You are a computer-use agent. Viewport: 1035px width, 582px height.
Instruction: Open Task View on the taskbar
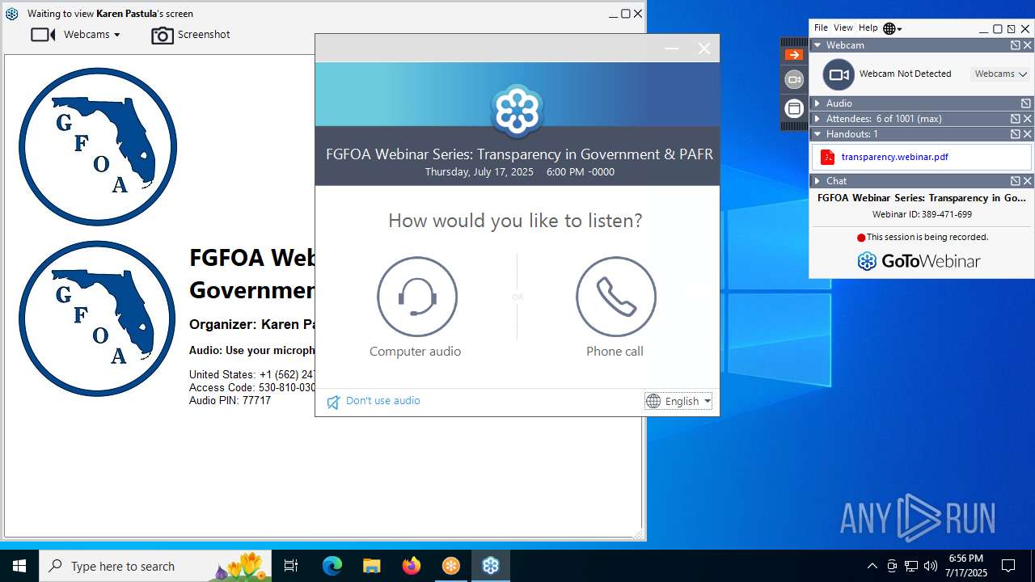tap(291, 566)
